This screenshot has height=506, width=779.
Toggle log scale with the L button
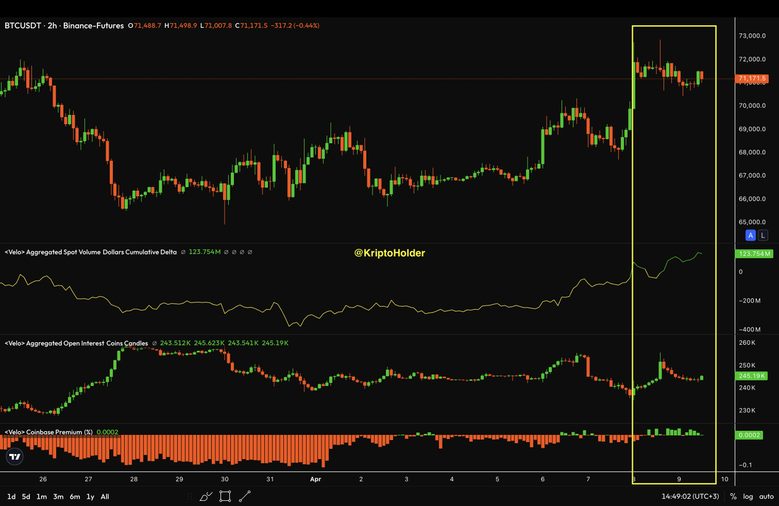pos(762,235)
